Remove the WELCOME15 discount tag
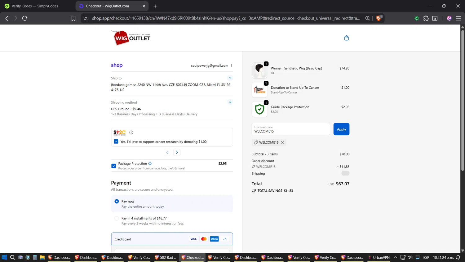 282,142
